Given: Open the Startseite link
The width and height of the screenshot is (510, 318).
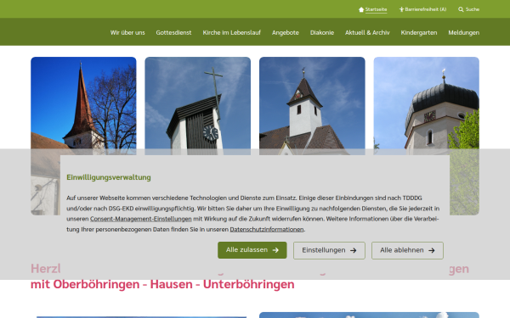Looking at the screenshot, I should tap(376, 9).
